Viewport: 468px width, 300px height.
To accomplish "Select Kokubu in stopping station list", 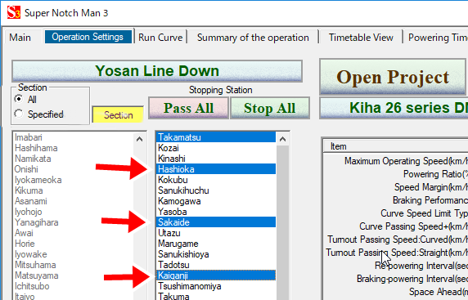I will click(x=216, y=180).
